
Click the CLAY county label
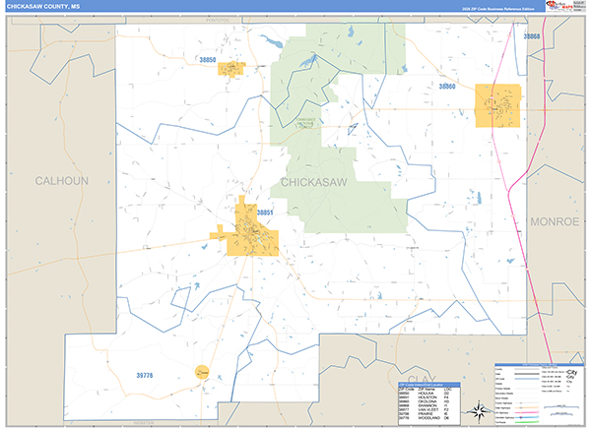click(422, 378)
